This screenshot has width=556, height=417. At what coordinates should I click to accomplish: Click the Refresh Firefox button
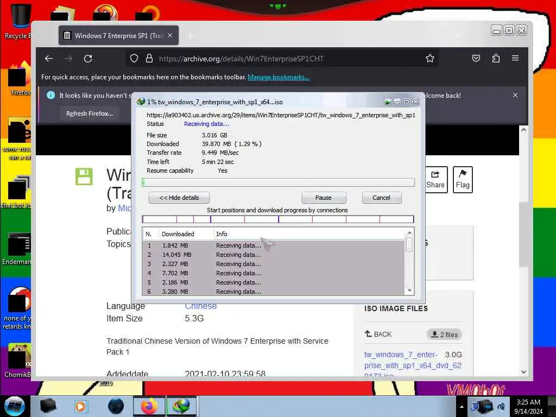coord(90,113)
